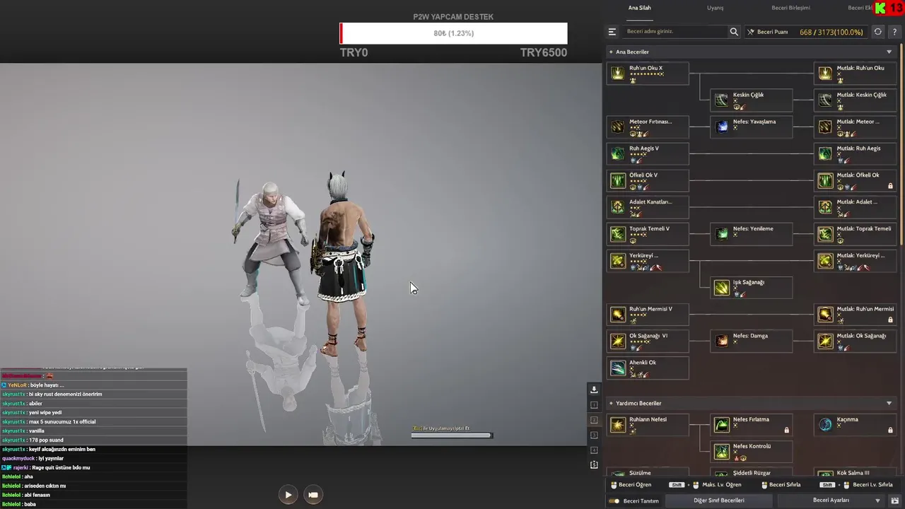Switch to the Uyanış tab

tap(715, 8)
